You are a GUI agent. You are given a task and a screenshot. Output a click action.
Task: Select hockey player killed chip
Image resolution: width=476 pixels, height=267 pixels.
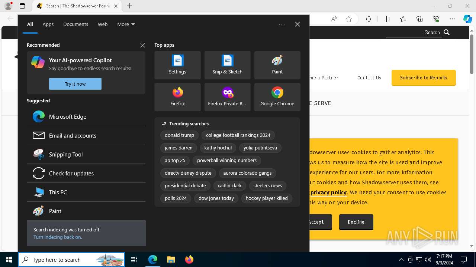point(267,198)
